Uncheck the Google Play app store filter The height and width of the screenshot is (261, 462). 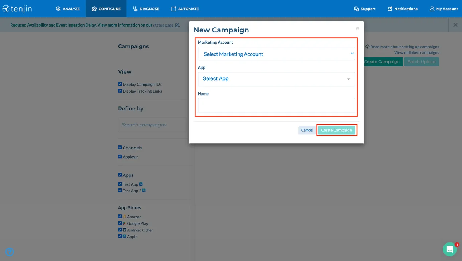[x=120, y=223]
